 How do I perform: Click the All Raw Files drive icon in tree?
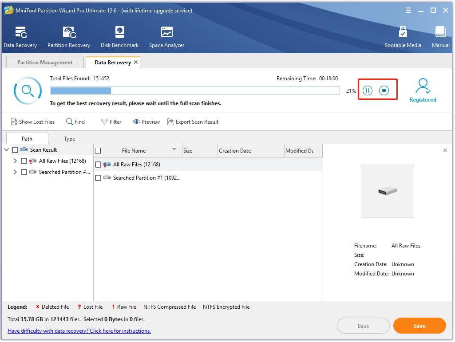tap(33, 161)
